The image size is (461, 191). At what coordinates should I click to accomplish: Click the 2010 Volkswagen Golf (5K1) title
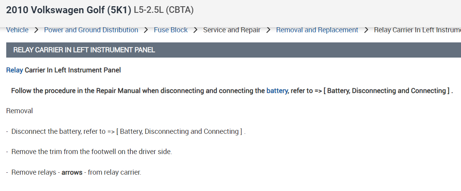point(69,10)
